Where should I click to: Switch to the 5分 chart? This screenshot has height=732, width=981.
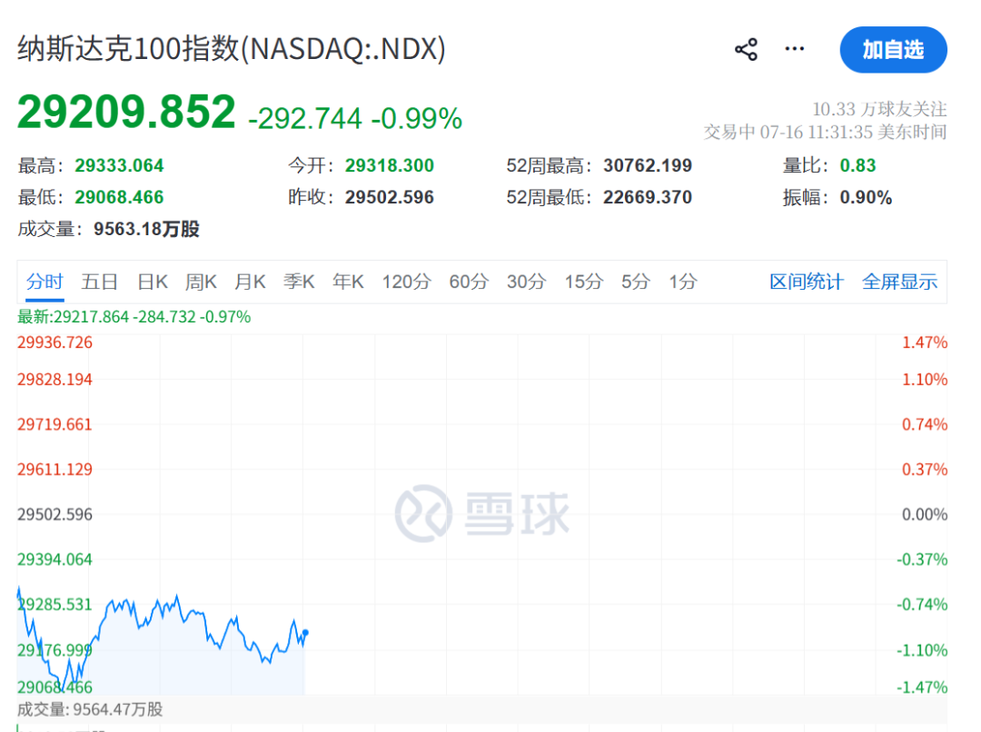pyautogui.click(x=636, y=282)
